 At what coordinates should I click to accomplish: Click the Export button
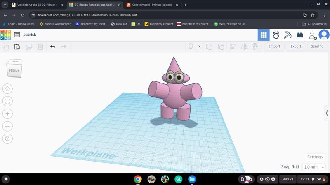tap(296, 46)
